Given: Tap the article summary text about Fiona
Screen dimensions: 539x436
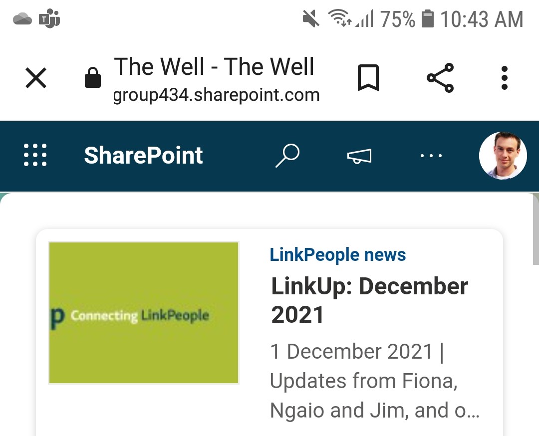Looking at the screenshot, I should tap(375, 381).
